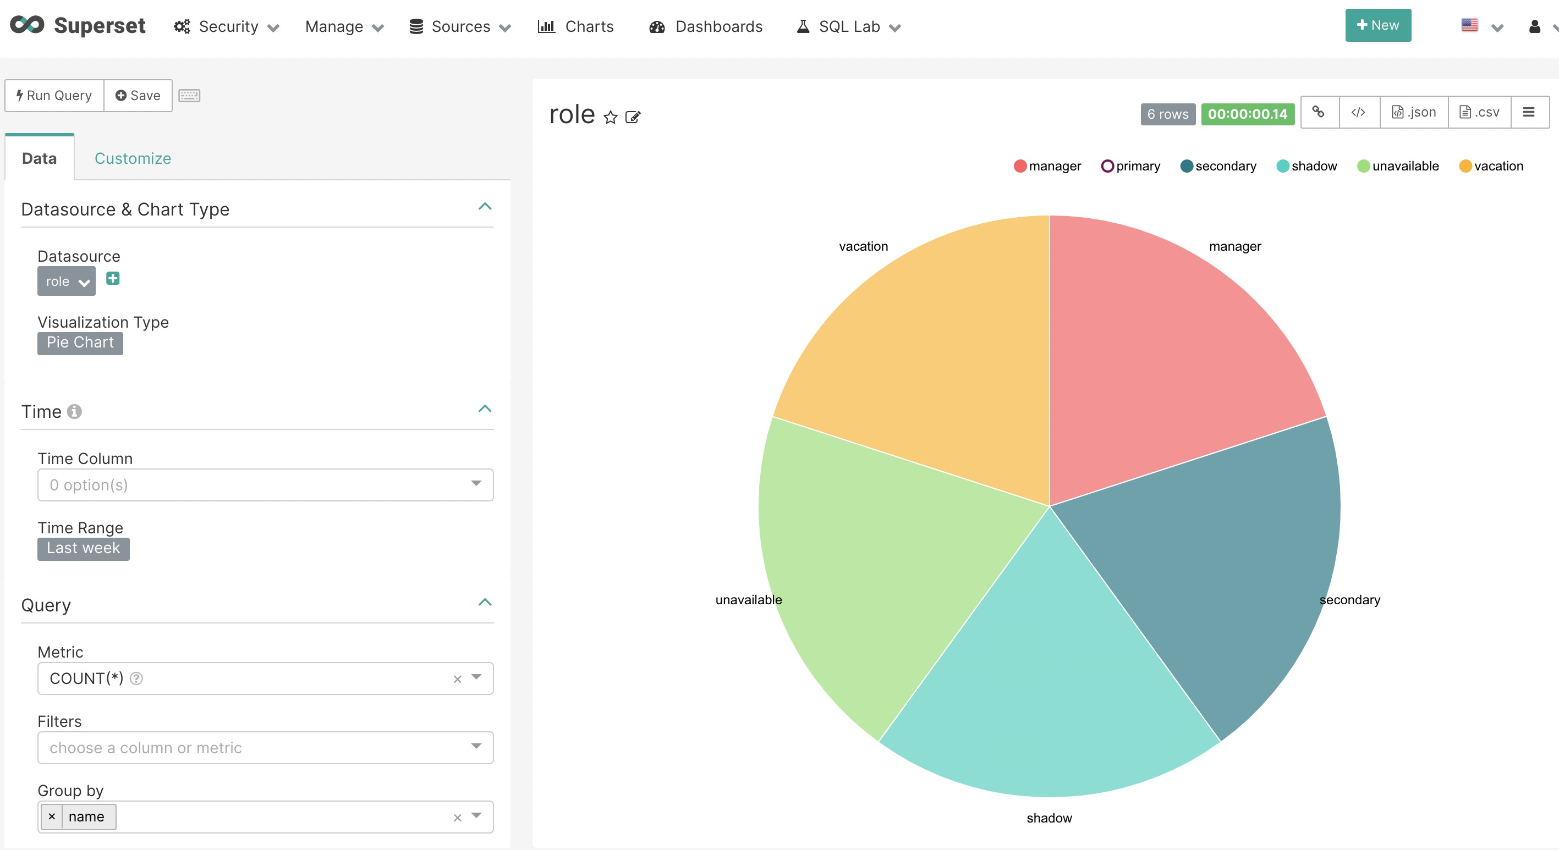1559x850 pixels.
Task: Open language selector flag
Action: pos(1469,25)
